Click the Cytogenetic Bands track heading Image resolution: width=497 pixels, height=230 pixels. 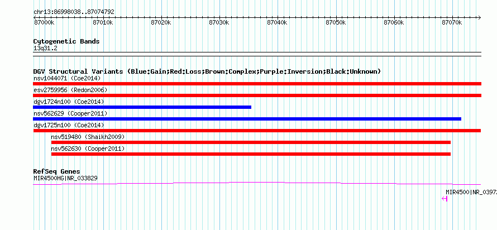tap(66, 41)
